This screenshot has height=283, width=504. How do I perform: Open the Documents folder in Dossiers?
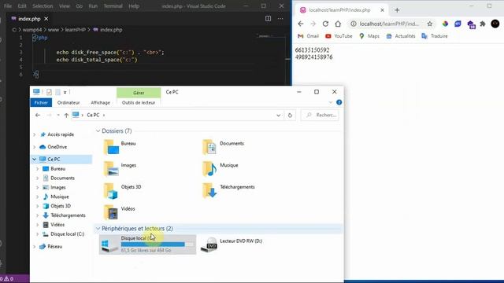tap(223, 147)
